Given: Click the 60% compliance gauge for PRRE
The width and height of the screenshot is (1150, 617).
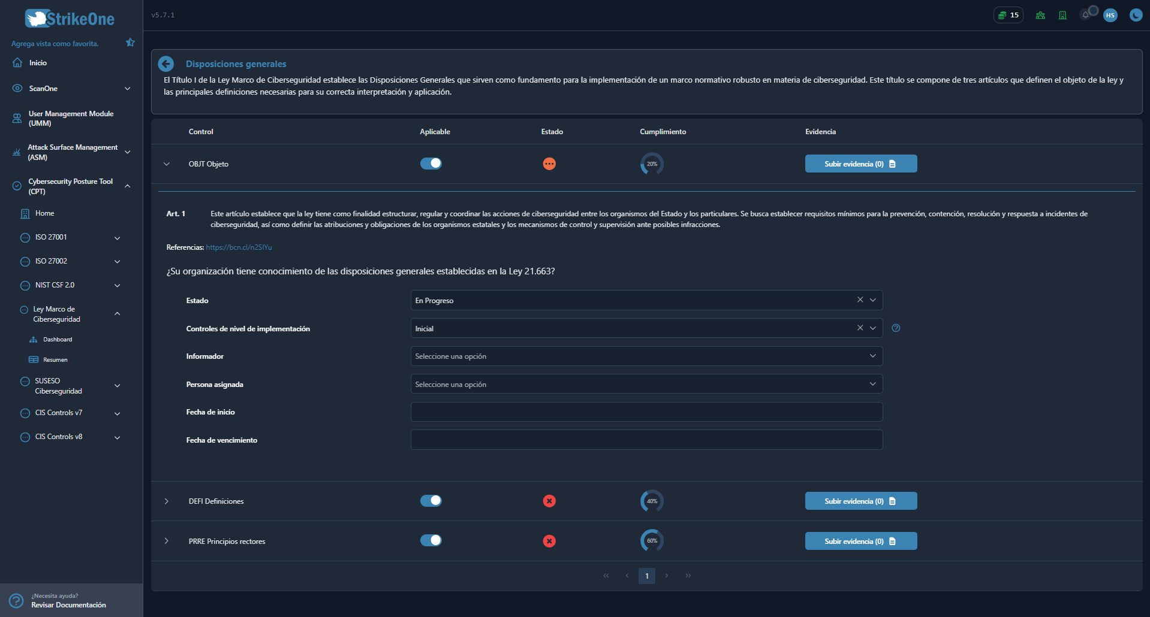Looking at the screenshot, I should 652,541.
